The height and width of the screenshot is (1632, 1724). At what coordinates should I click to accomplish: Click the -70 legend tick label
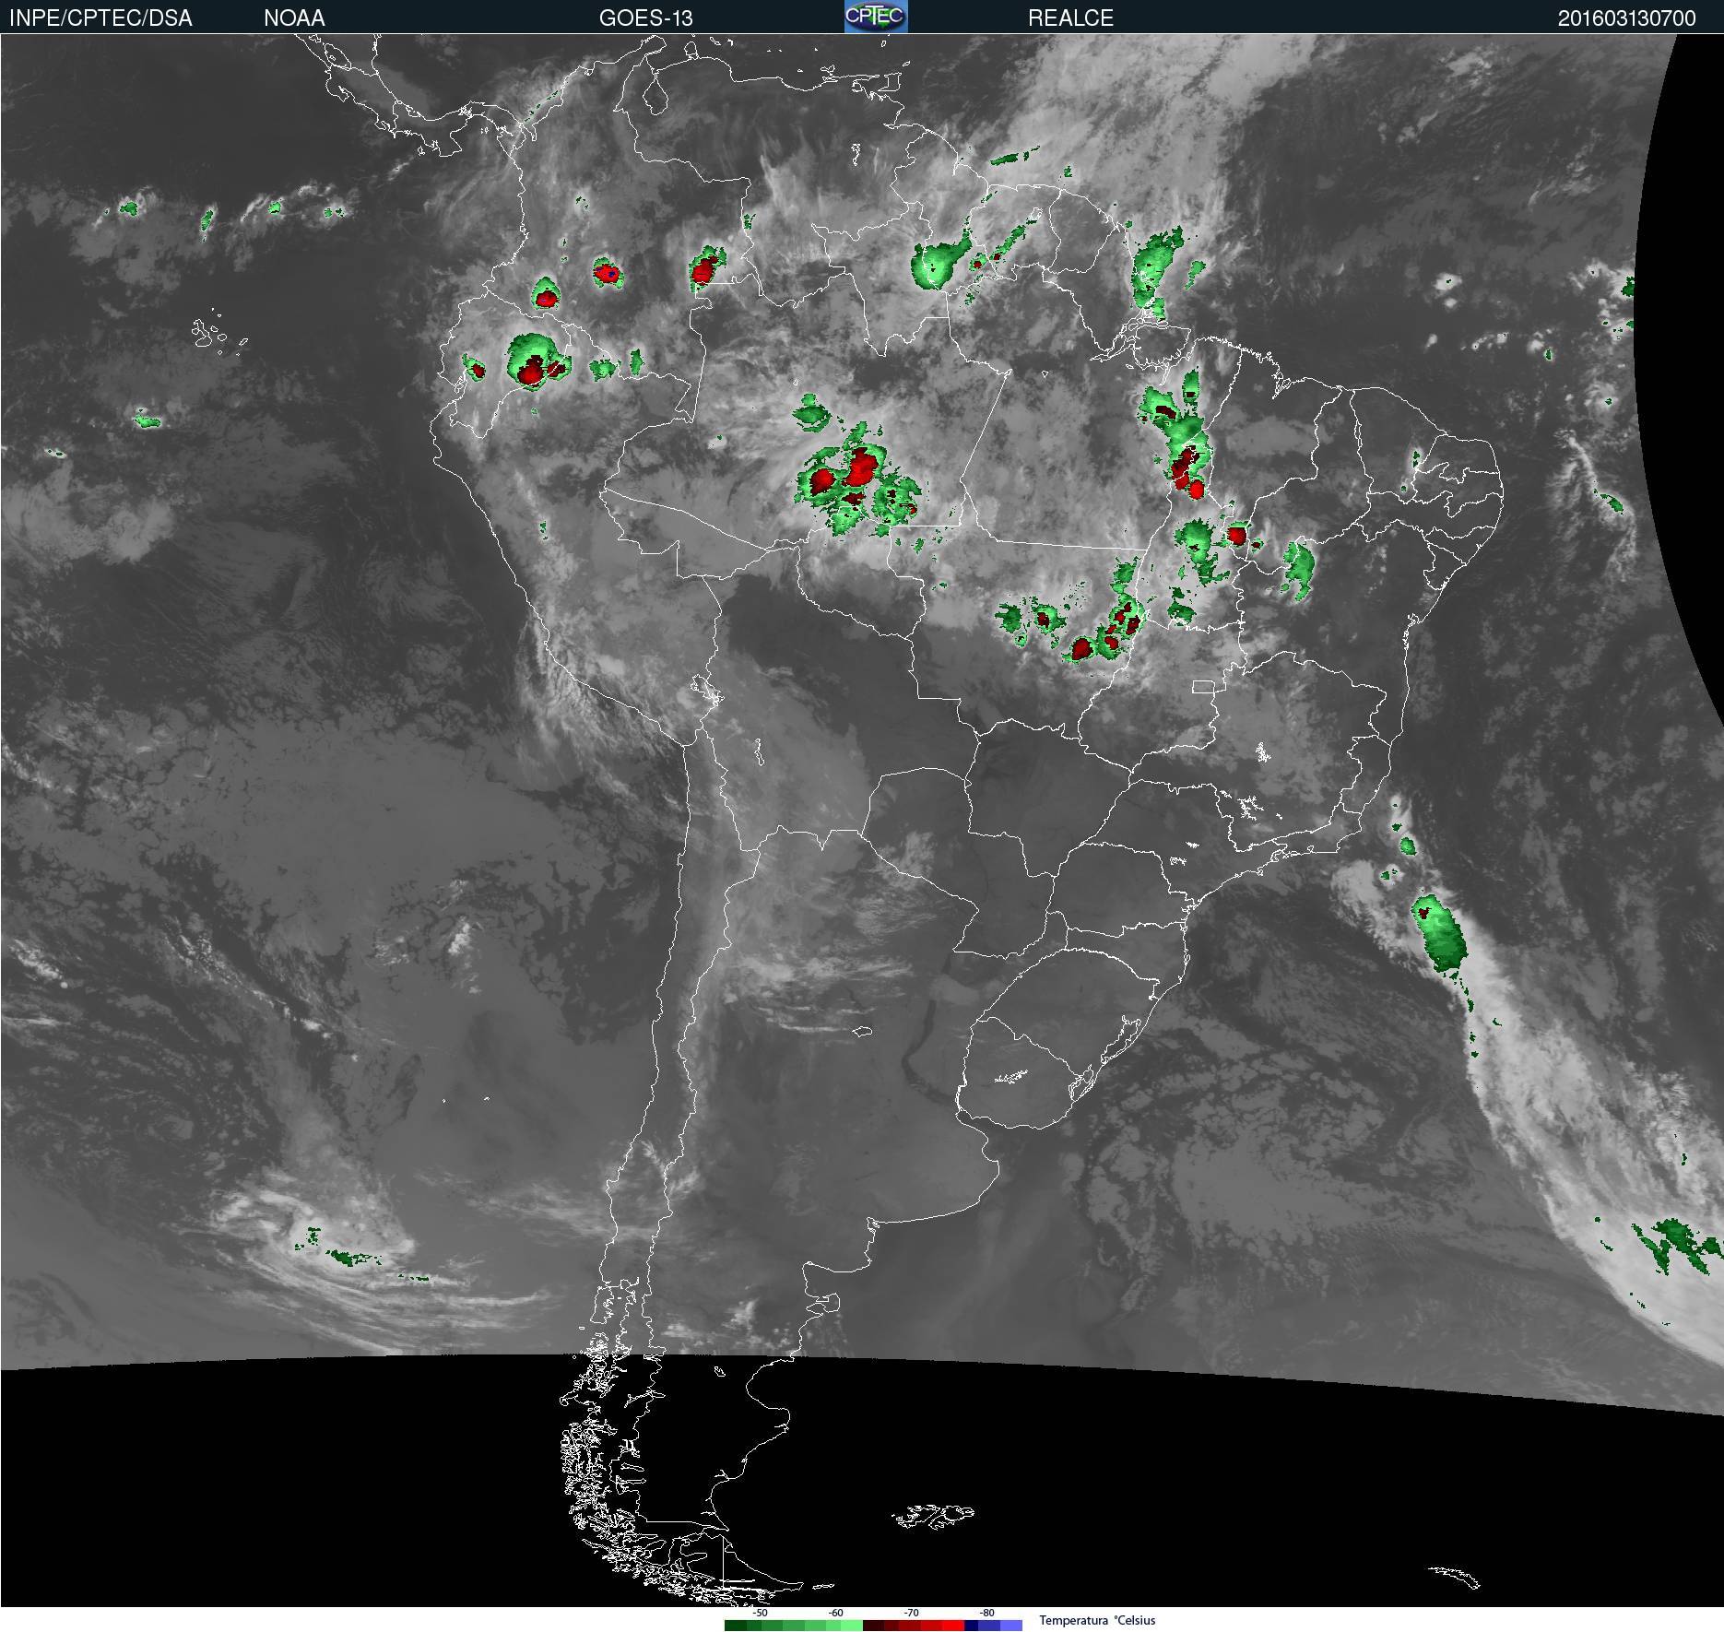(911, 1613)
